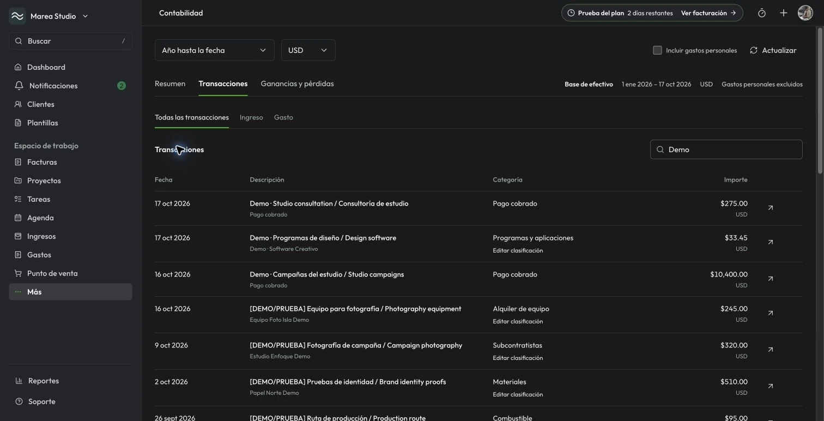Open Ingresos in the sidebar
Screen dimensions: 824x421
pyautogui.click(x=70, y=236)
